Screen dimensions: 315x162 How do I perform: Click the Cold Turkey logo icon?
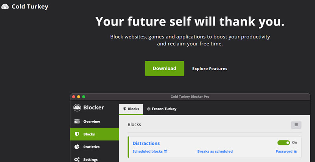[x=5, y=7]
